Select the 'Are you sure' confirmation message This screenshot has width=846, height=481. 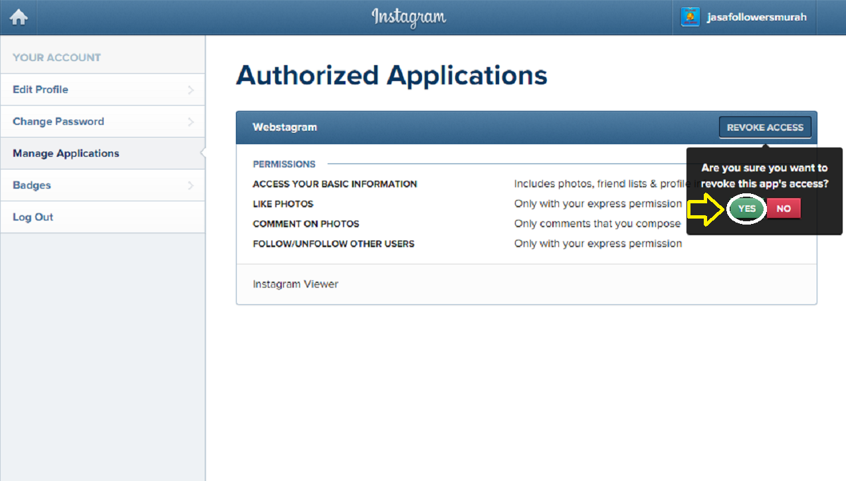click(x=765, y=176)
